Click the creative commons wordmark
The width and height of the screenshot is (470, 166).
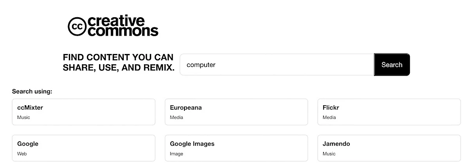(123, 26)
